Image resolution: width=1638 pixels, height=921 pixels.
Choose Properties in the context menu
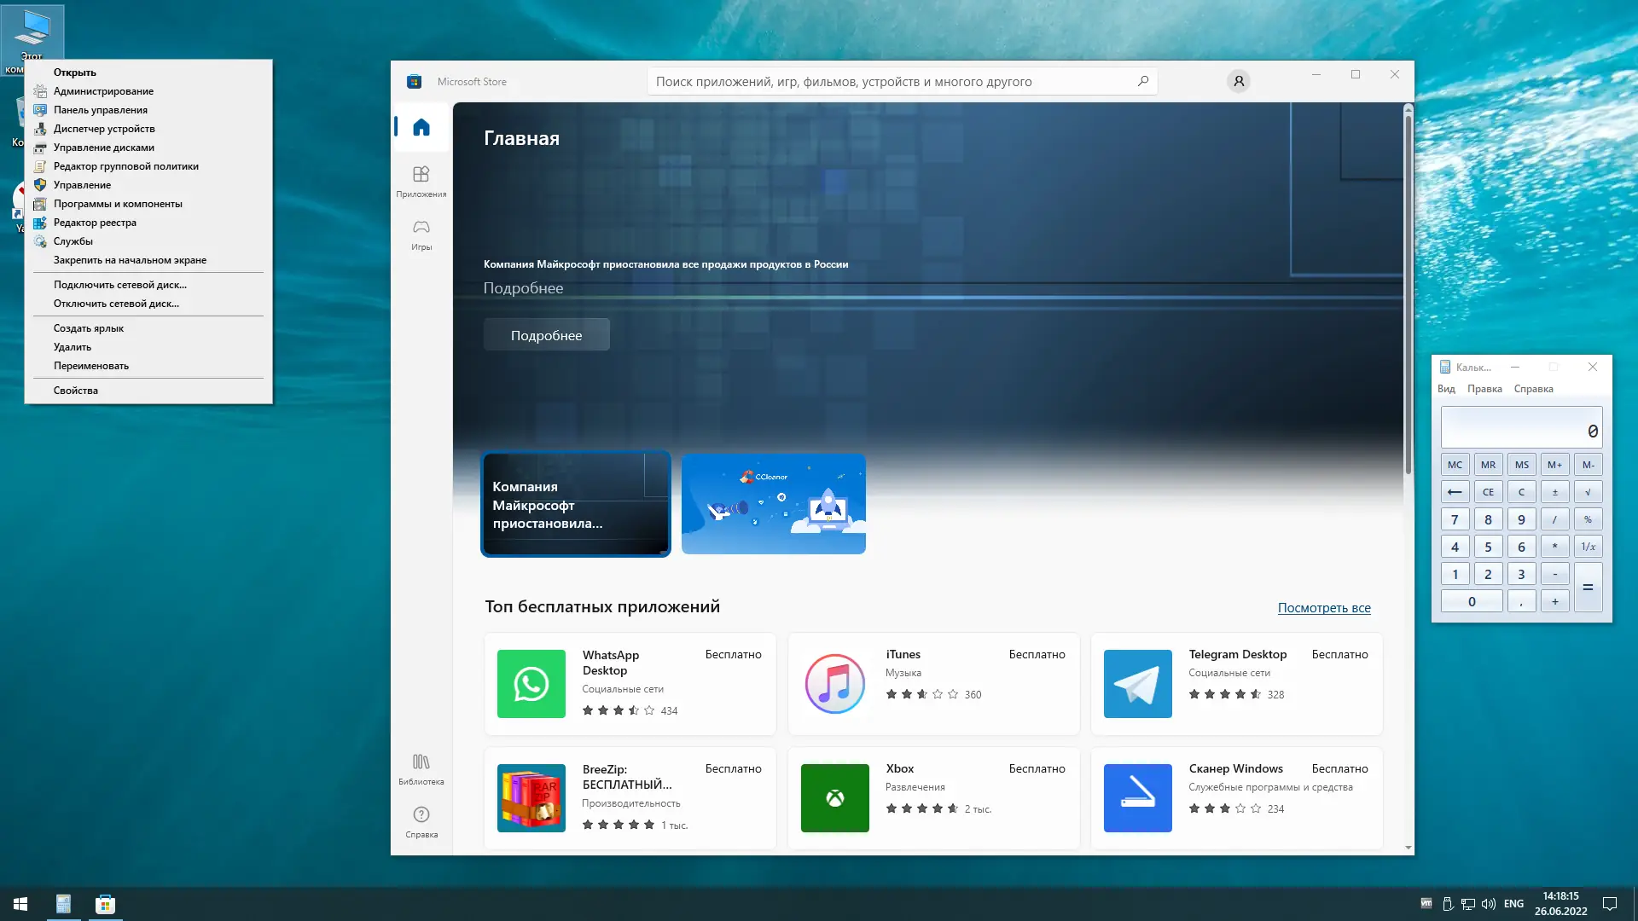(76, 391)
